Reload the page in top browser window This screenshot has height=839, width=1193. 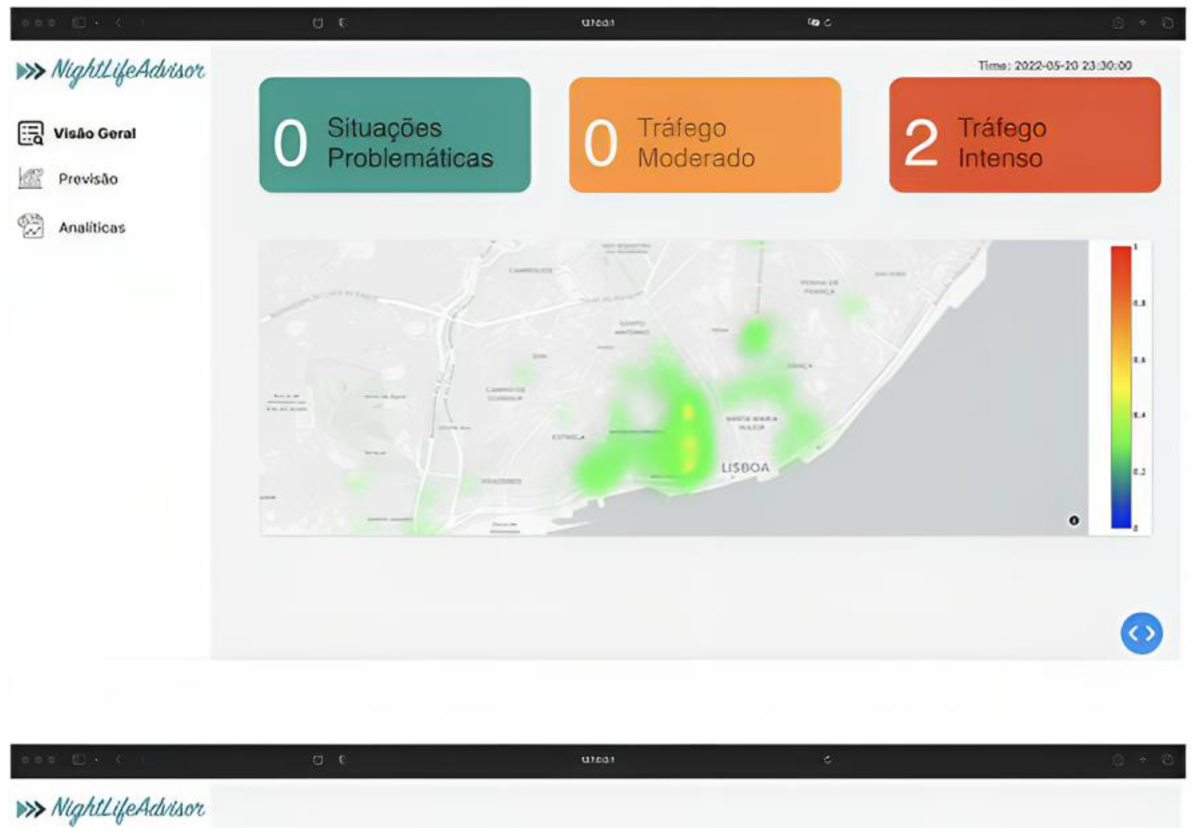tap(828, 23)
